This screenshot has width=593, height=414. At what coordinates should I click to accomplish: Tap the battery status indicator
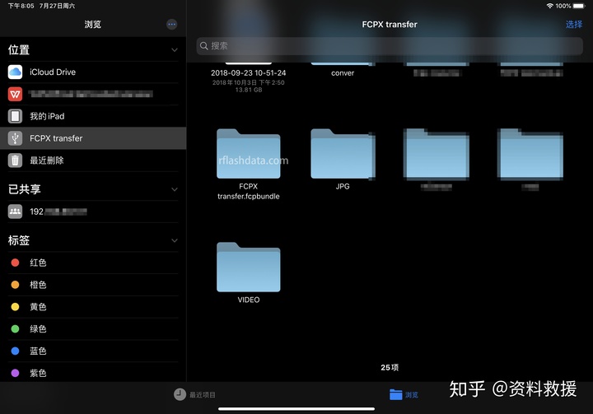click(579, 6)
